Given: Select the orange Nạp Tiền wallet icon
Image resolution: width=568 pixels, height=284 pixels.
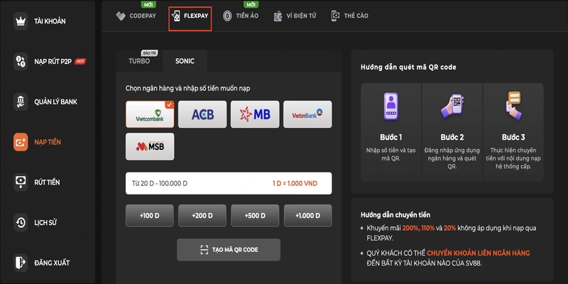Looking at the screenshot, I should [x=20, y=142].
